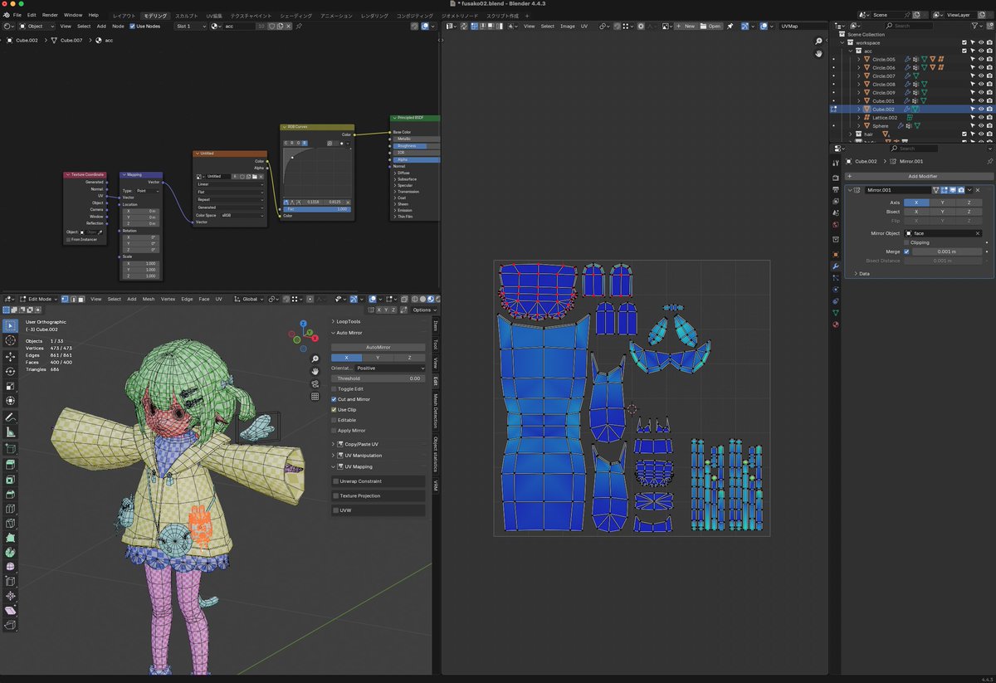Uncheck the Use Clip checkbox
The height and width of the screenshot is (683, 996).
point(334,409)
